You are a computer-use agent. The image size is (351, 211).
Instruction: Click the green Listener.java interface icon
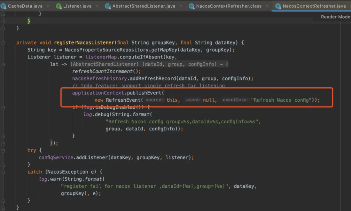point(59,6)
